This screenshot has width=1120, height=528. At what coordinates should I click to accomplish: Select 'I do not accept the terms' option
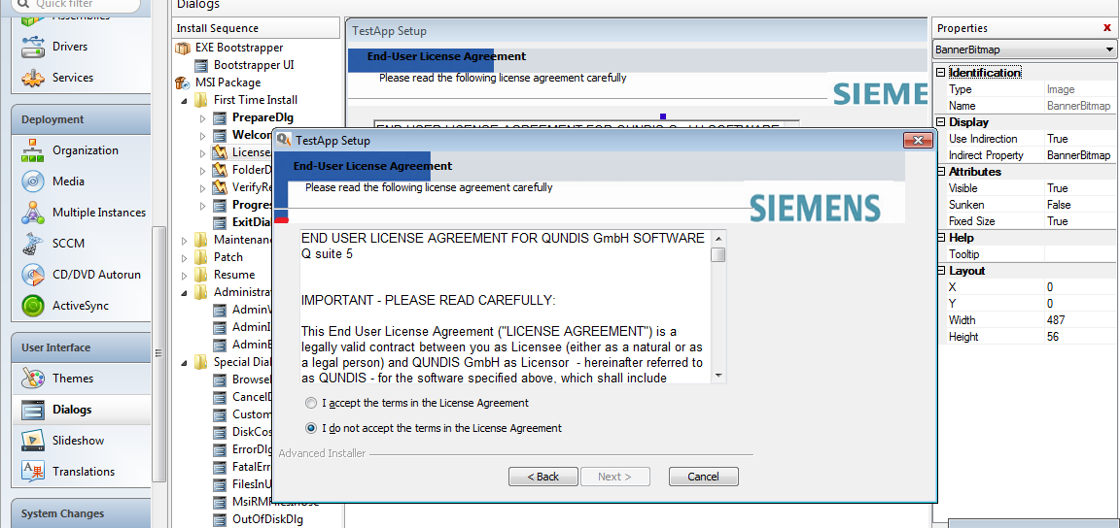click(x=311, y=428)
